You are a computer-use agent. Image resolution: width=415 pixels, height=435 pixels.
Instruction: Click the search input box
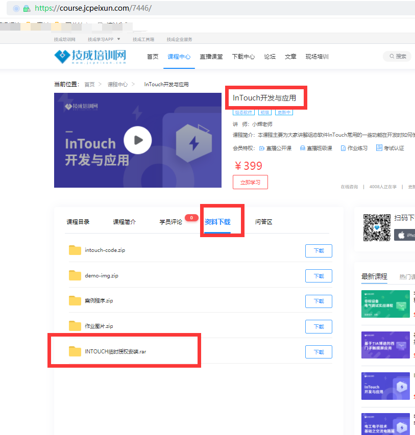(x=397, y=56)
